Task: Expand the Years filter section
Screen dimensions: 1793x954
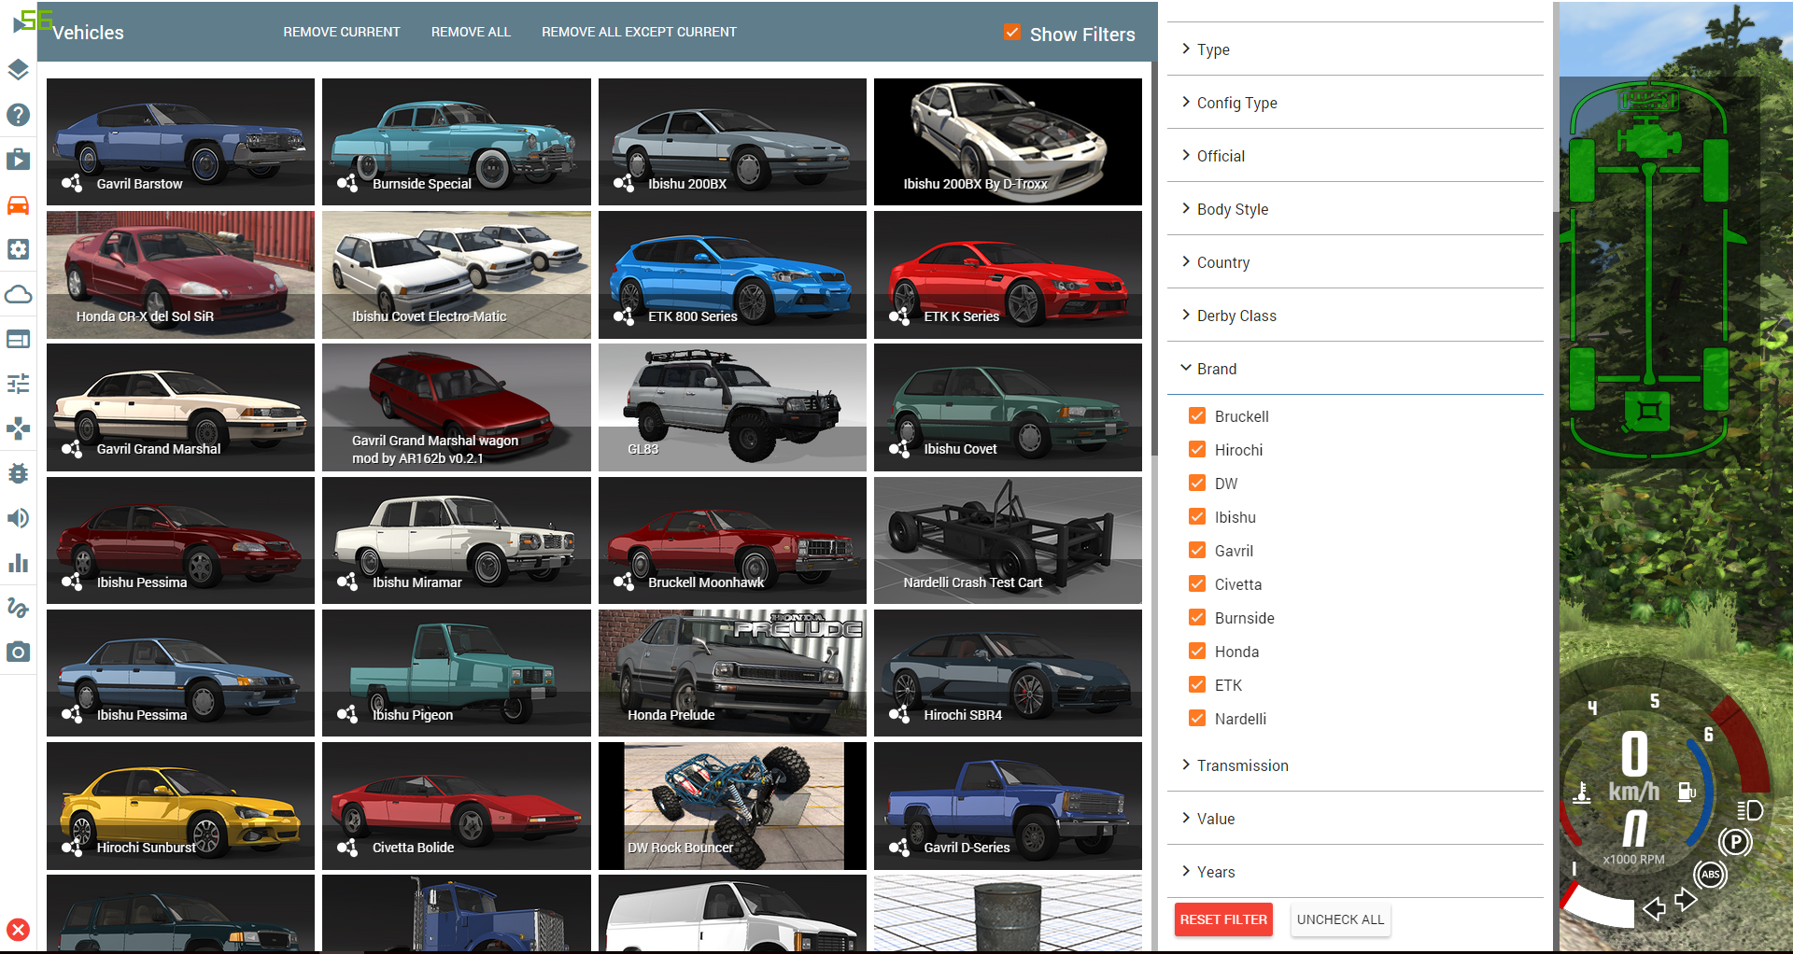Action: 1355,872
